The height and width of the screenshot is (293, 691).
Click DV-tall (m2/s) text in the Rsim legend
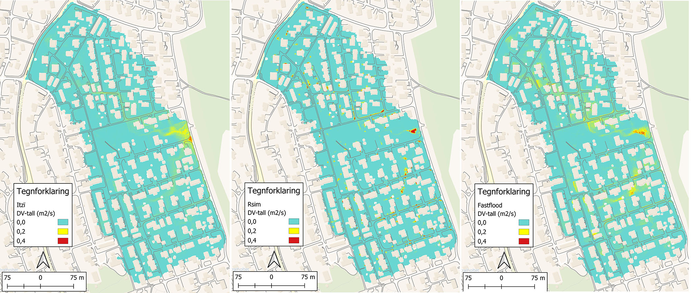(x=267, y=213)
